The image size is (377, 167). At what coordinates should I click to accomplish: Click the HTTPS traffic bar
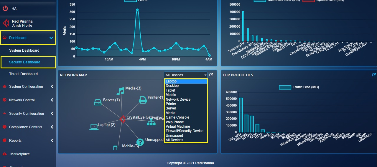coord(252,124)
